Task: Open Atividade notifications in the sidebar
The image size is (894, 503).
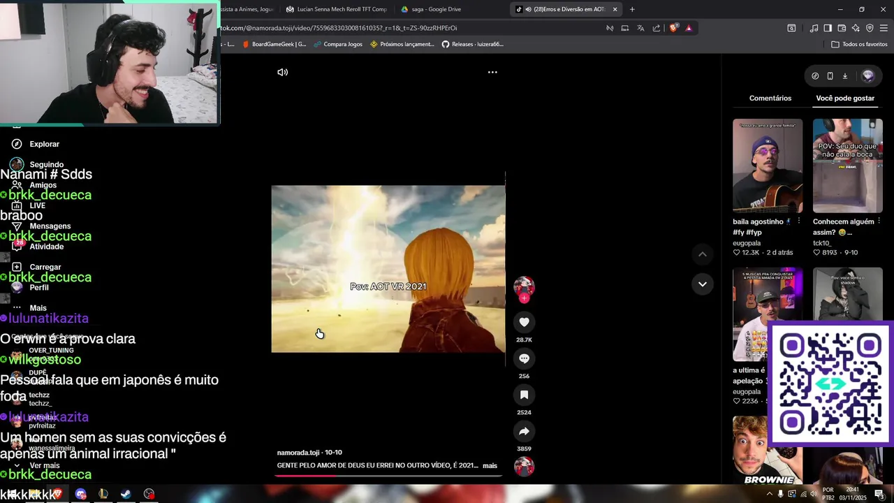Action: pos(38,246)
